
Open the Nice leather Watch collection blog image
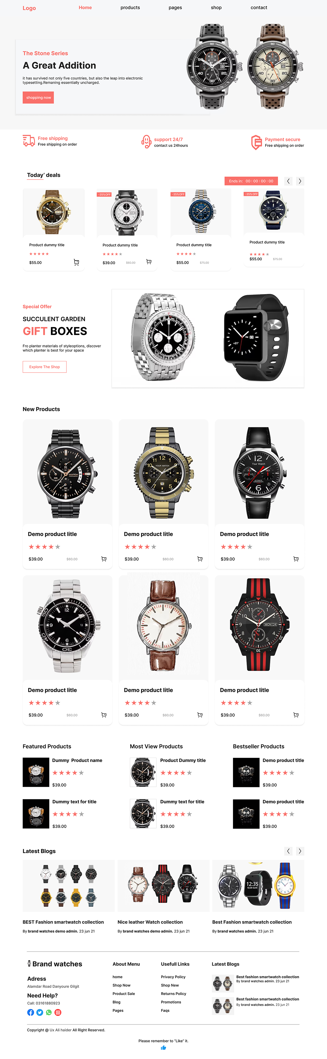click(x=163, y=885)
